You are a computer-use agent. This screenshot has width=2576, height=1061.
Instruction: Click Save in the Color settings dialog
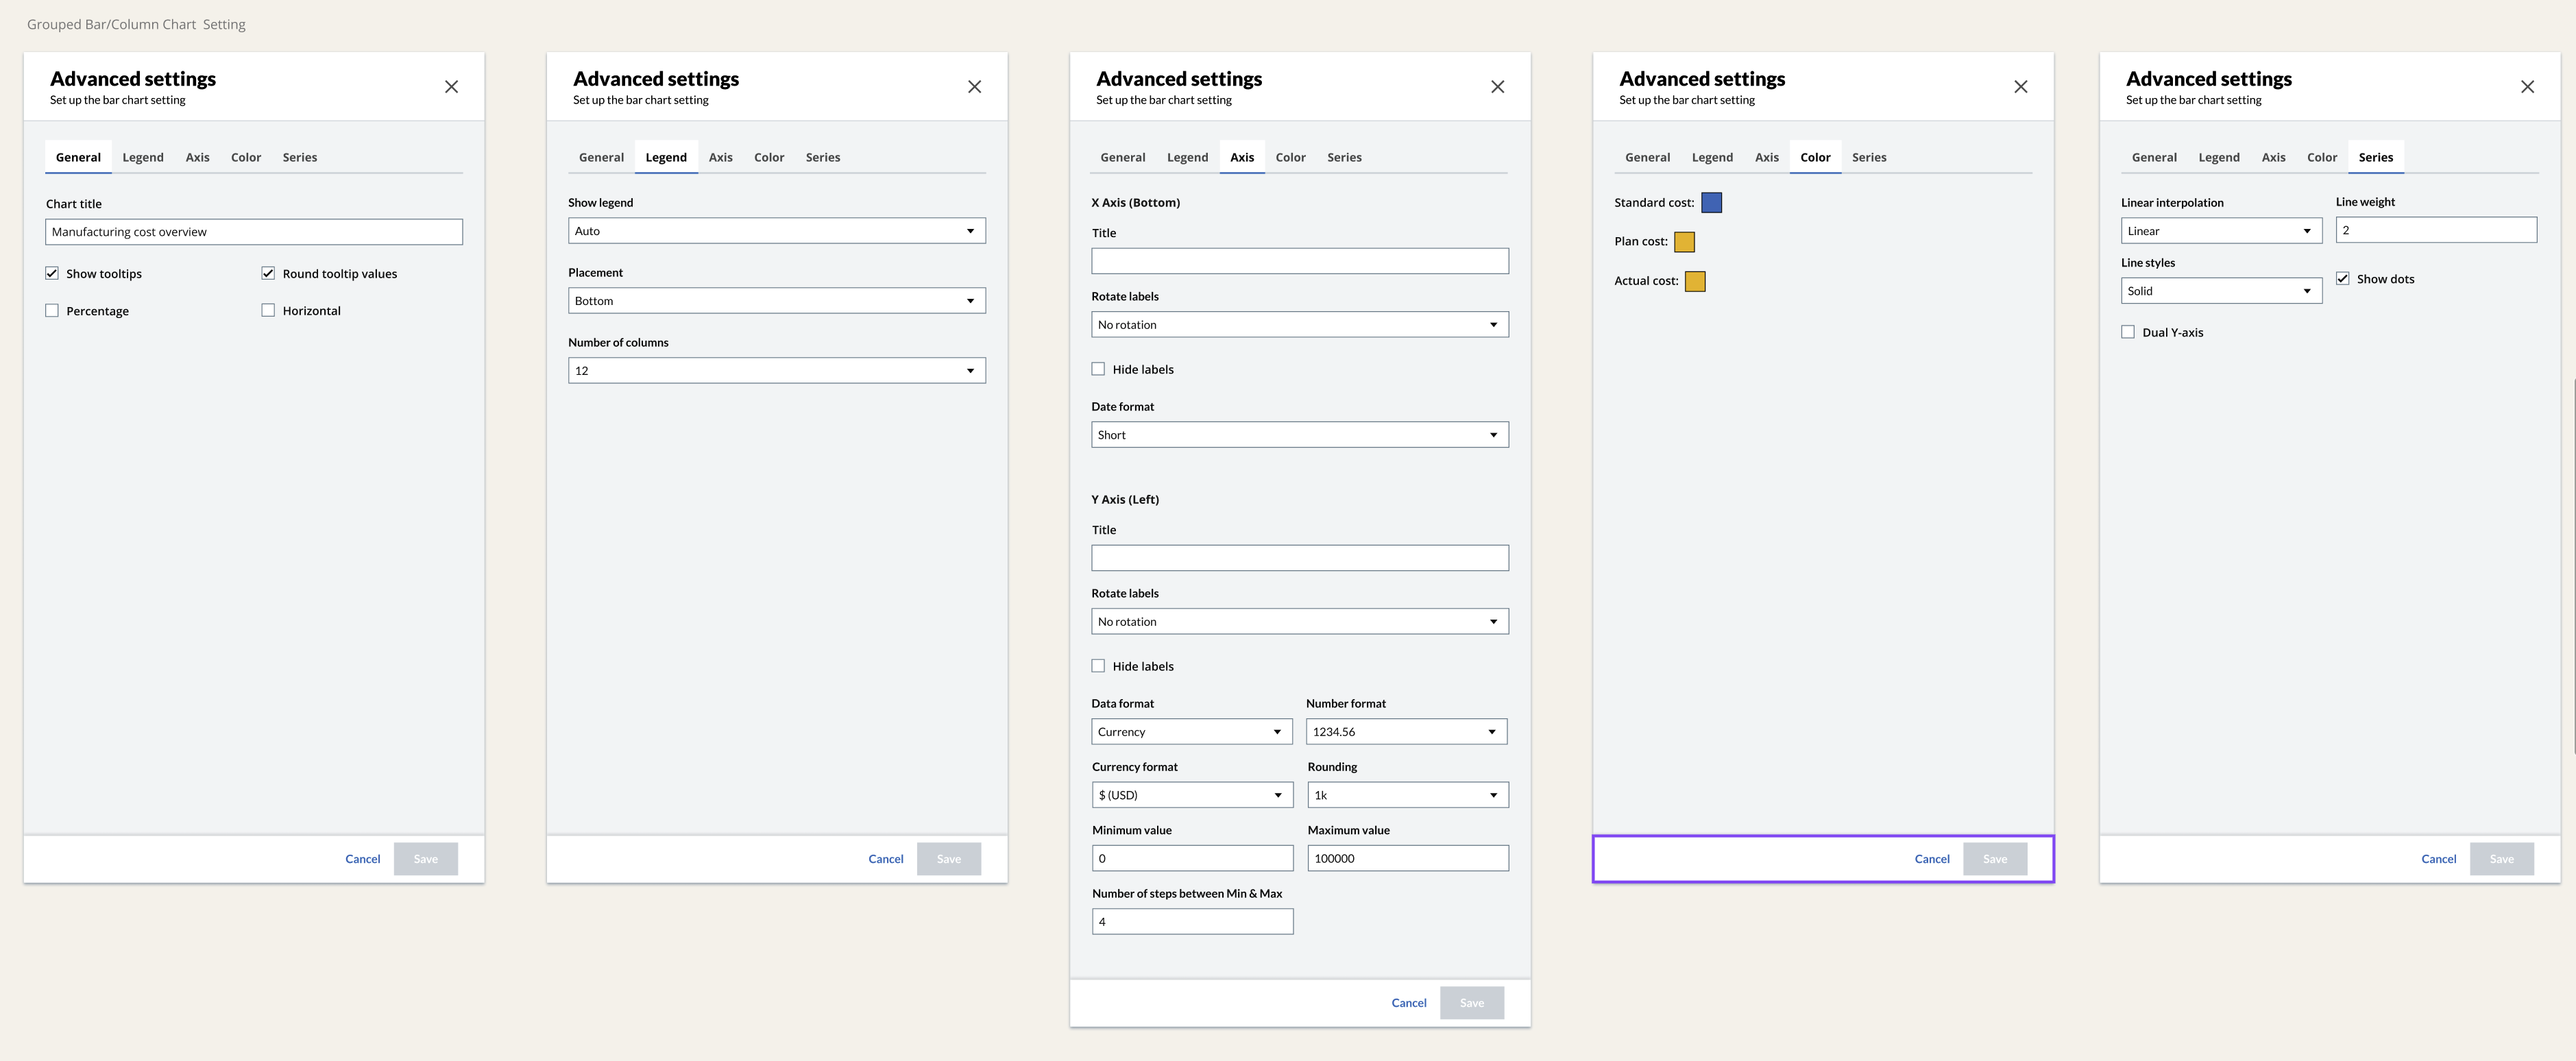pyautogui.click(x=1995, y=858)
